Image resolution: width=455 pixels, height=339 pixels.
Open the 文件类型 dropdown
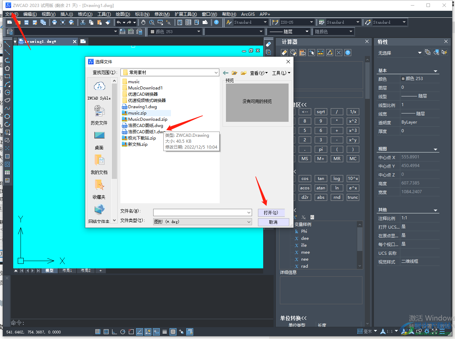pyautogui.click(x=249, y=222)
